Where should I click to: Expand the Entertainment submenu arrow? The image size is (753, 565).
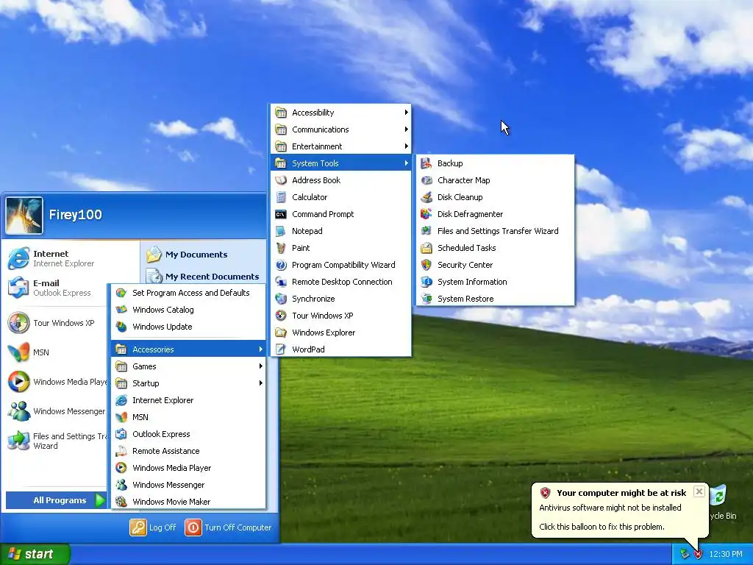tap(406, 146)
